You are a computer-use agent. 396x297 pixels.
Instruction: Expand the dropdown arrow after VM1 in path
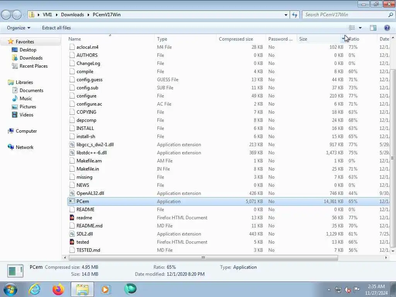coord(56,15)
